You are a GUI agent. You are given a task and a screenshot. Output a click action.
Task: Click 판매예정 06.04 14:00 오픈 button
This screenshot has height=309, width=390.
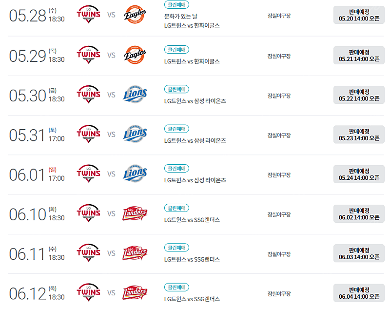click(x=359, y=293)
